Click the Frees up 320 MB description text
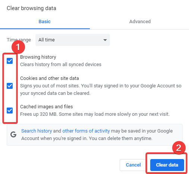This screenshot has width=189, height=174. tap(95, 114)
